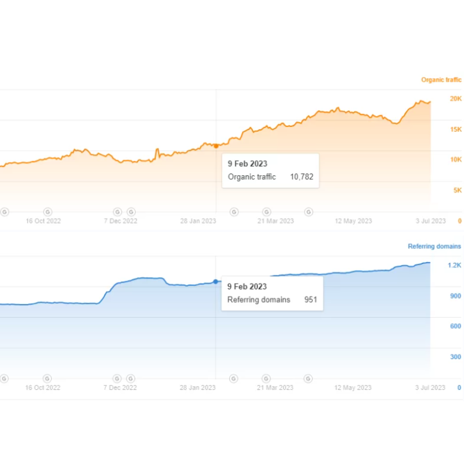
Task: Click the Organic traffic 10,782 tooltip
Action: tap(270, 171)
